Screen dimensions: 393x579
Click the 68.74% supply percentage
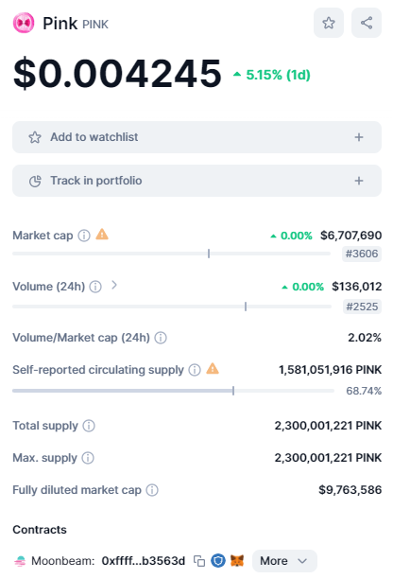(x=364, y=391)
